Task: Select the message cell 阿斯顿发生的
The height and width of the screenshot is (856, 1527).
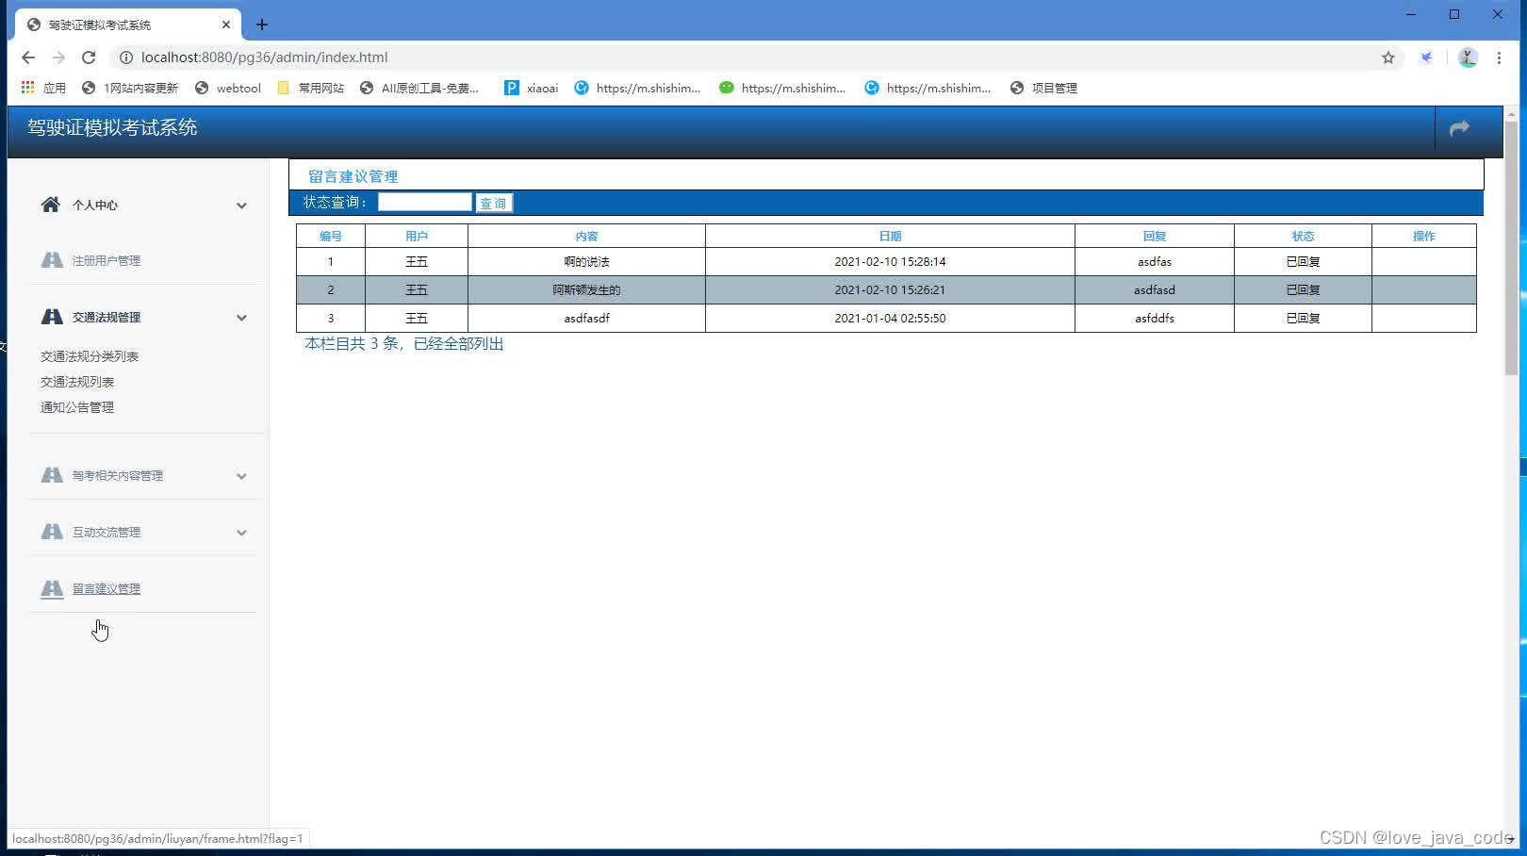Action: point(586,289)
